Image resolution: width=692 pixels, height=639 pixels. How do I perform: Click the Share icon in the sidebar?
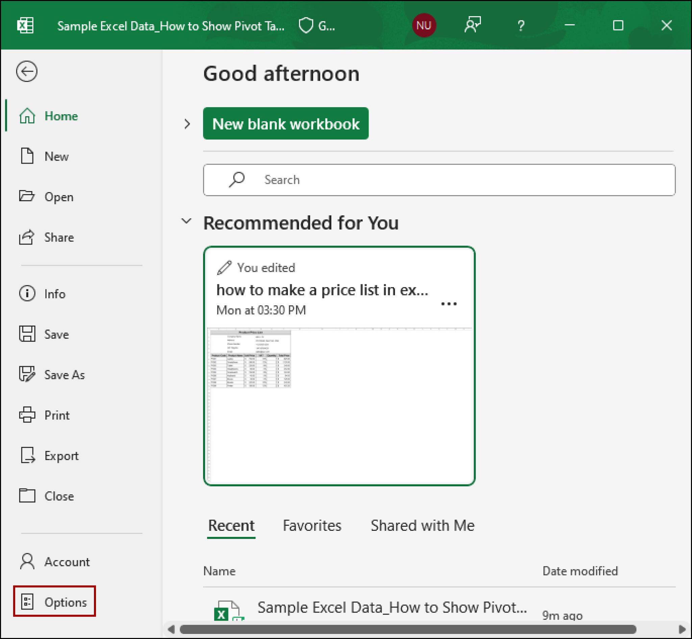[27, 237]
